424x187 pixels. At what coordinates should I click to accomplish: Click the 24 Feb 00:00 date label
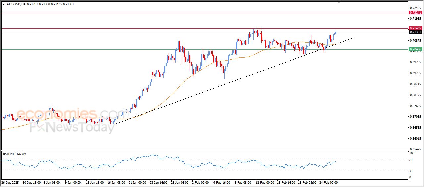click(328, 182)
